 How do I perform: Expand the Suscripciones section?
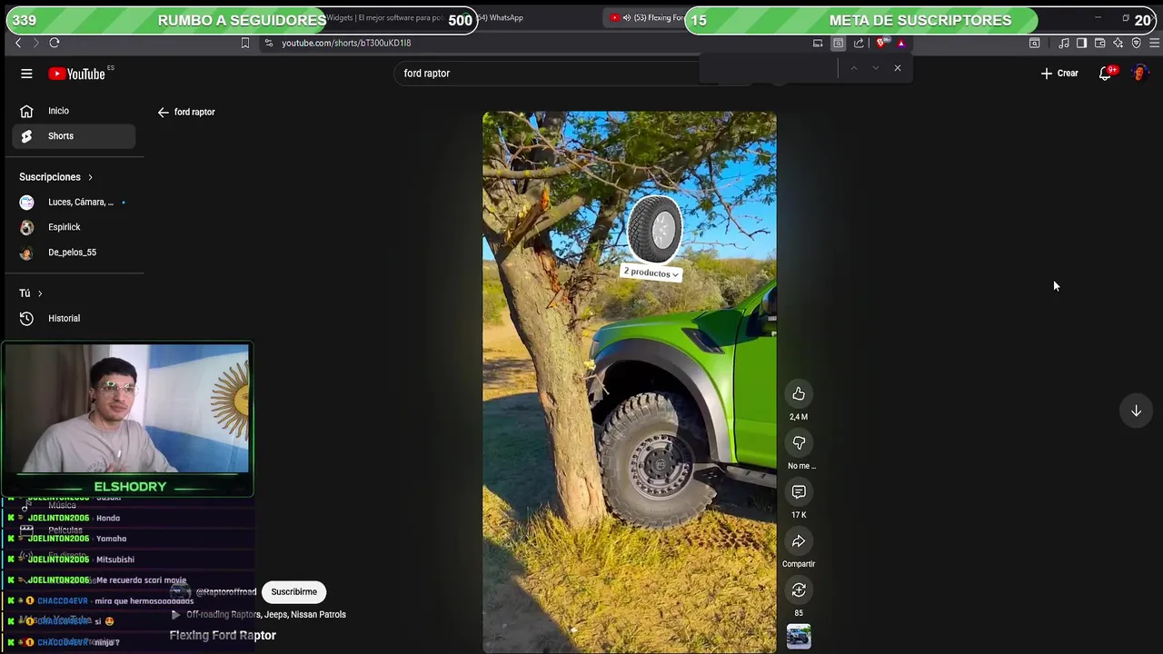point(56,177)
